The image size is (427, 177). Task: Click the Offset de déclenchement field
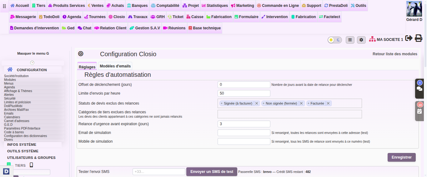(244, 85)
